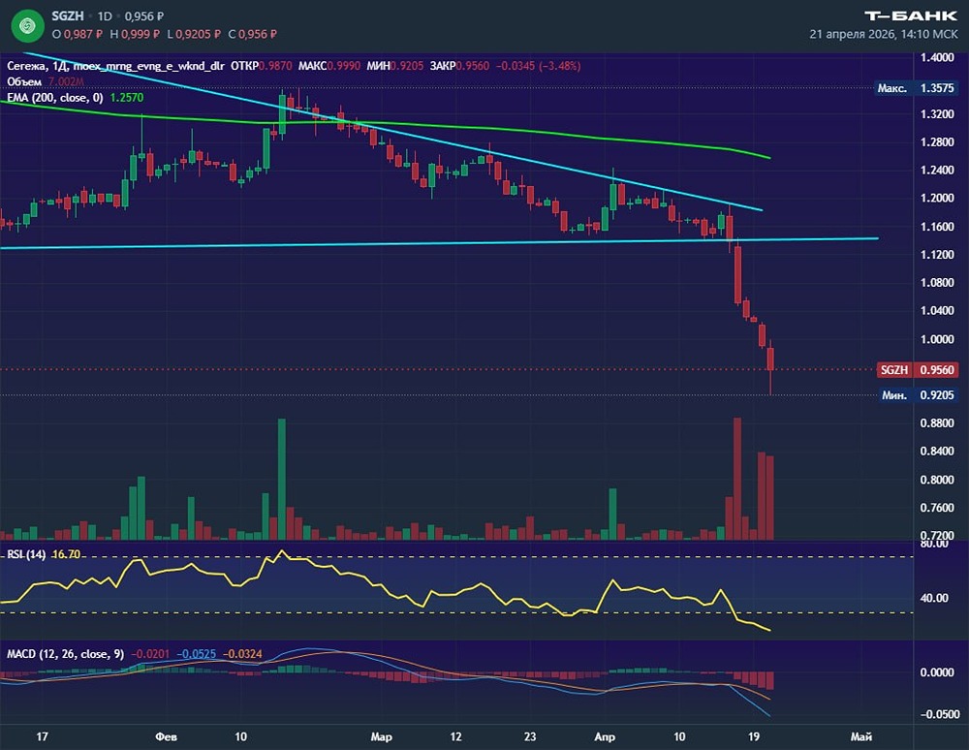Screen dimensions: 969x750
Task: Click the green SGZH company logo icon
Action: pos(27,25)
